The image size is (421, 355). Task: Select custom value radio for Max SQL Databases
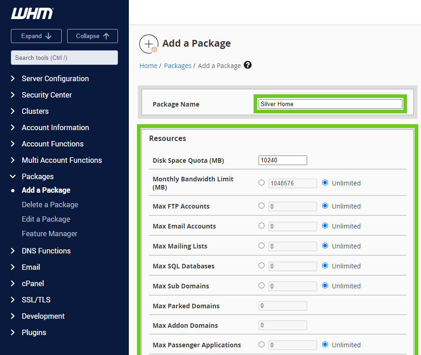[x=261, y=266]
